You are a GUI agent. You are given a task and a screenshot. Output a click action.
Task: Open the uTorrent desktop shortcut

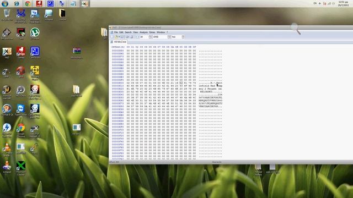(35, 34)
